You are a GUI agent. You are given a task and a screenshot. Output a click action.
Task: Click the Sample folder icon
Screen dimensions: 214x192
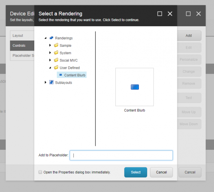[x=56, y=45]
